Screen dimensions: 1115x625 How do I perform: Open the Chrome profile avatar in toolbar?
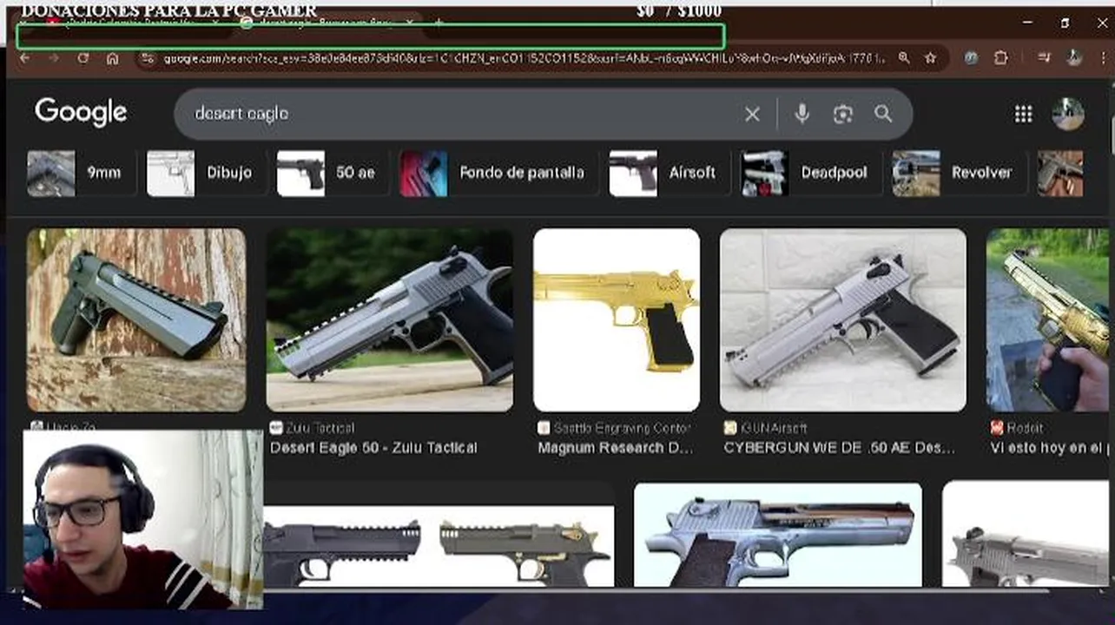coord(1074,58)
